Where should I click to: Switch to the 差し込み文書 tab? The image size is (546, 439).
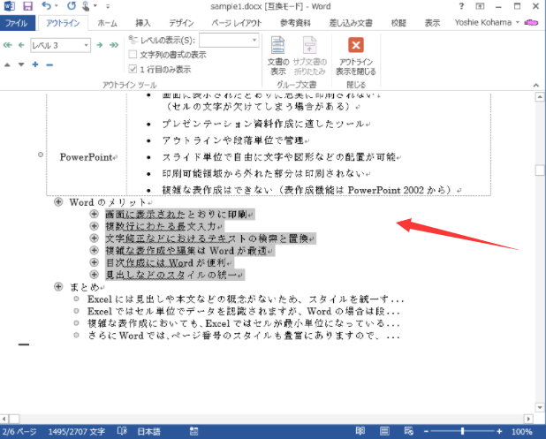coord(351,23)
